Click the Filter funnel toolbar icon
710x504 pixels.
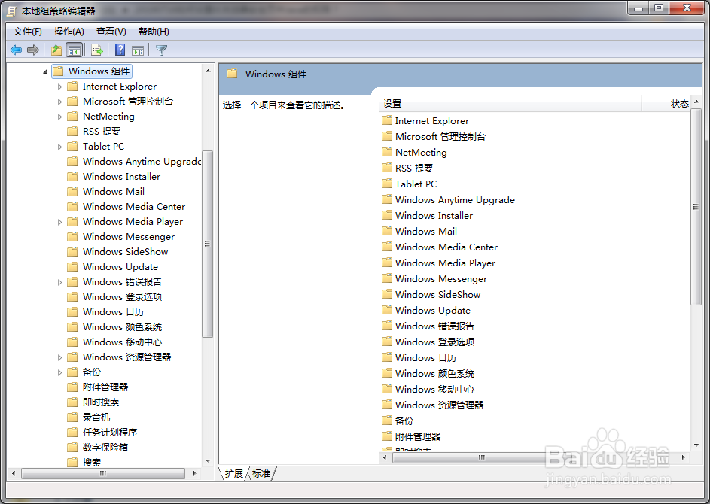[x=161, y=50]
